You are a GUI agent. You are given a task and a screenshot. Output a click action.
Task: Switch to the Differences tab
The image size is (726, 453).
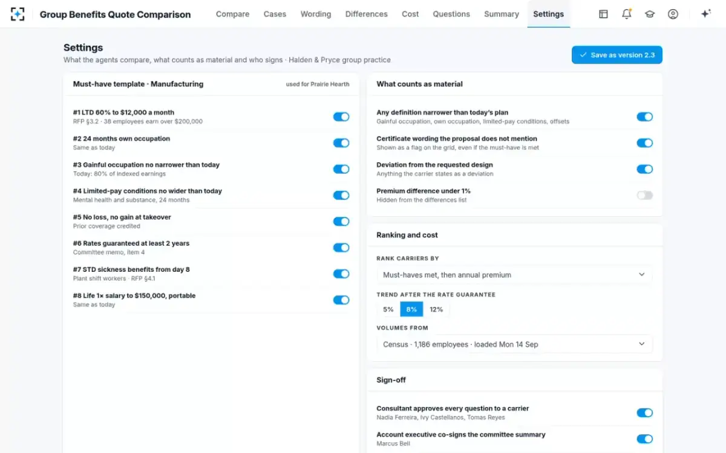click(367, 14)
